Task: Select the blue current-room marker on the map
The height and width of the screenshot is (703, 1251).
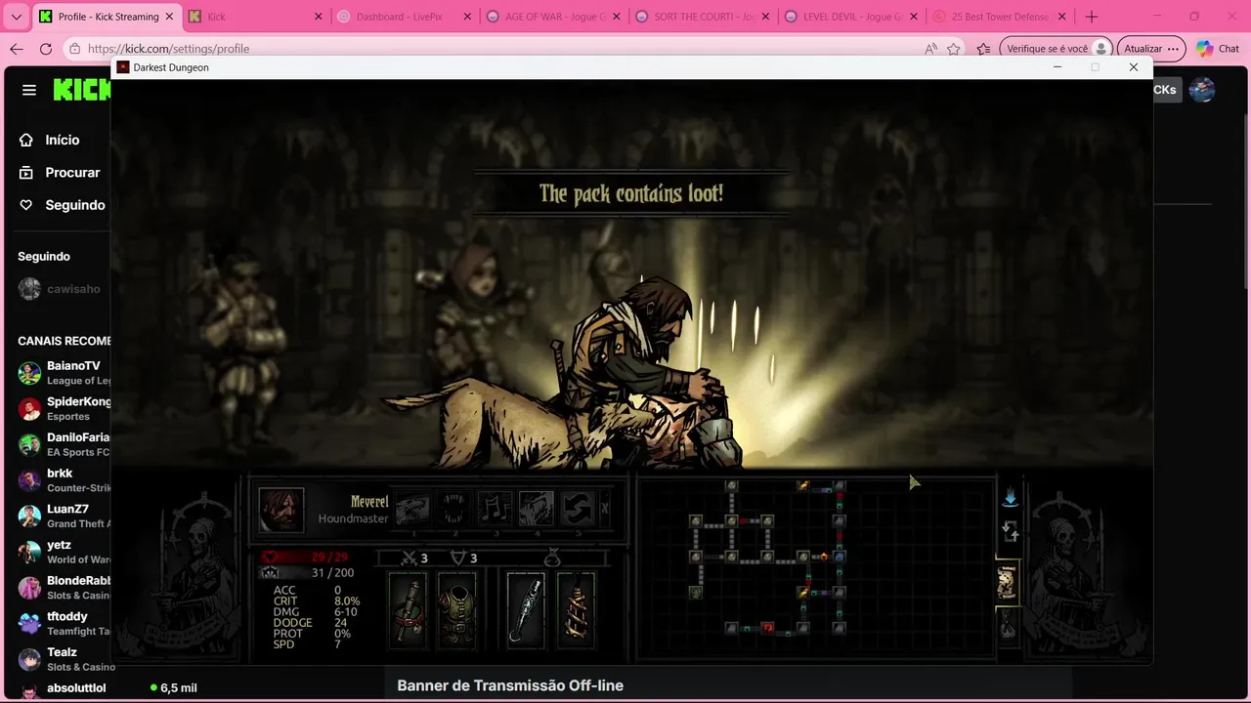Action: click(x=839, y=557)
